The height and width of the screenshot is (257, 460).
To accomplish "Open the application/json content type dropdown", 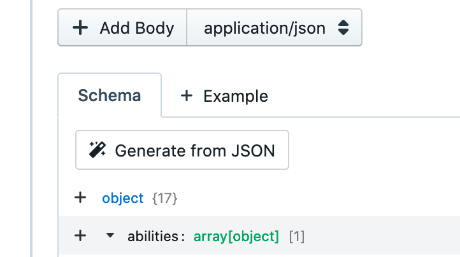I will click(x=274, y=28).
